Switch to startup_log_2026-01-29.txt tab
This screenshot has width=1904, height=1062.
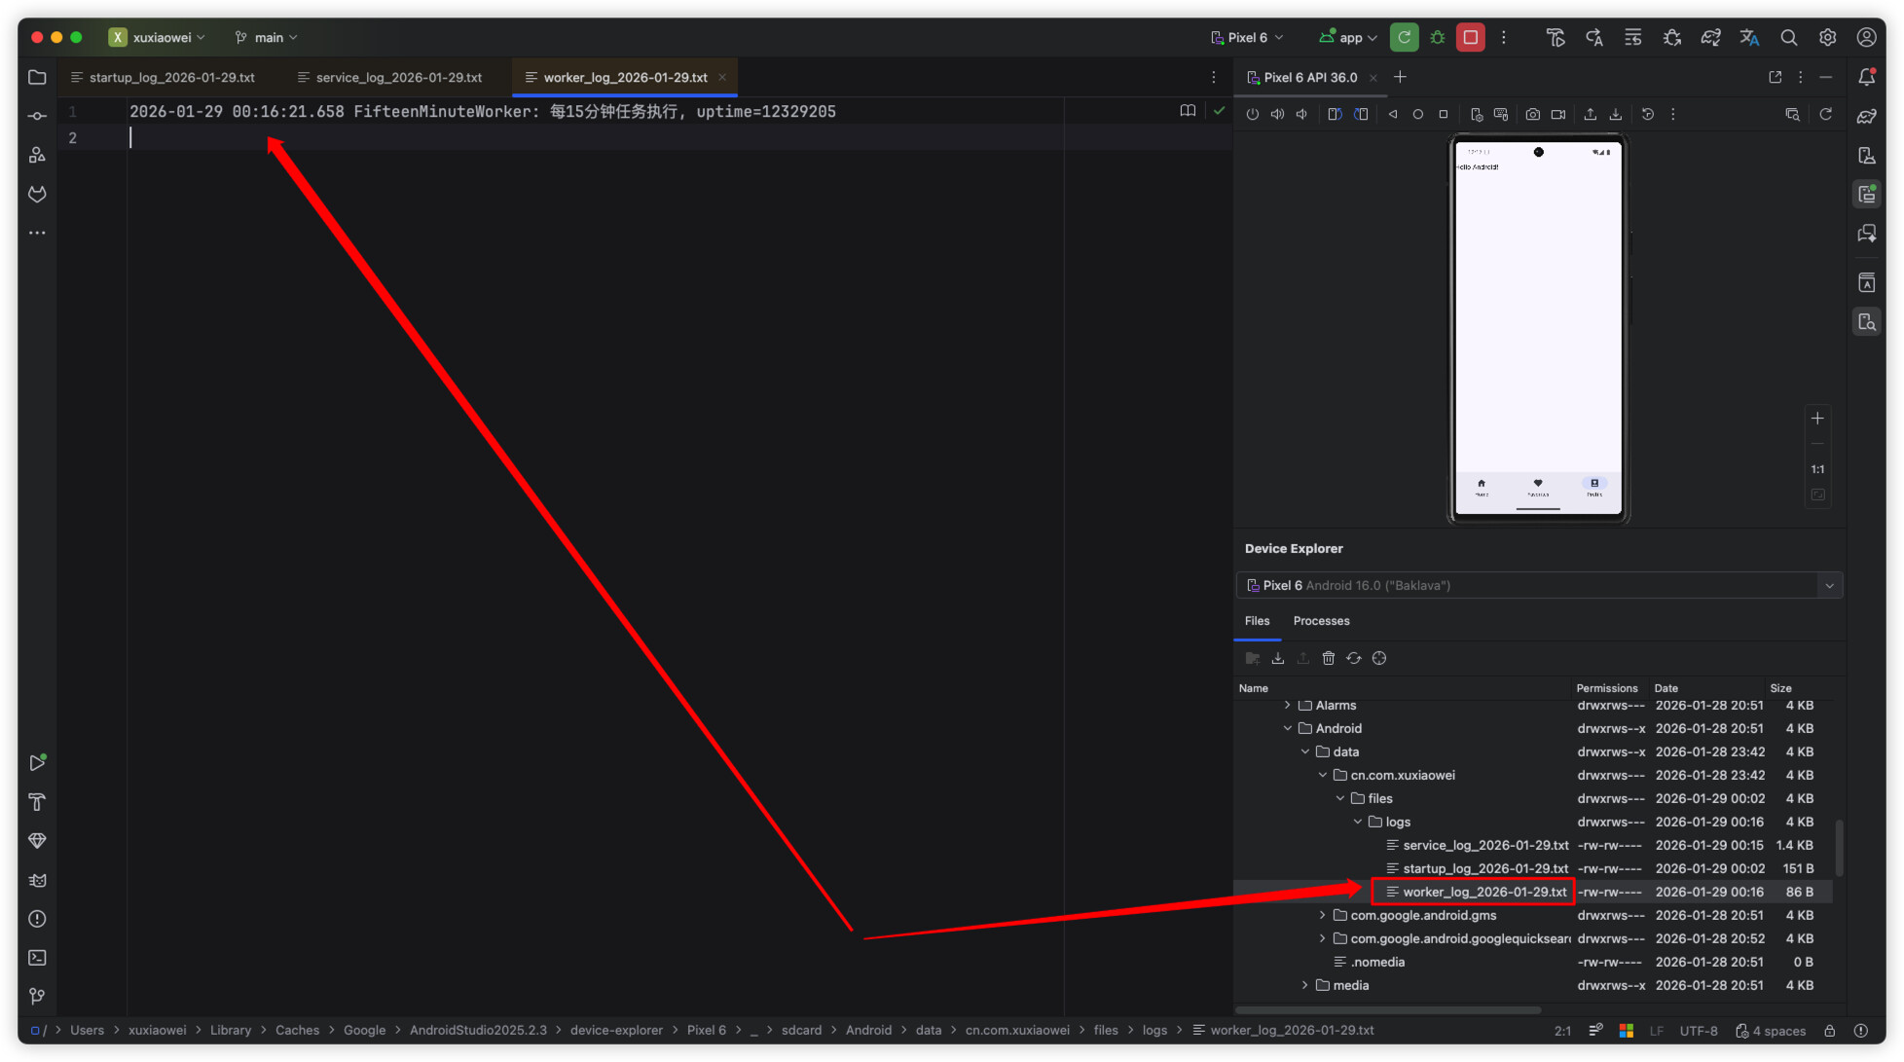click(171, 78)
